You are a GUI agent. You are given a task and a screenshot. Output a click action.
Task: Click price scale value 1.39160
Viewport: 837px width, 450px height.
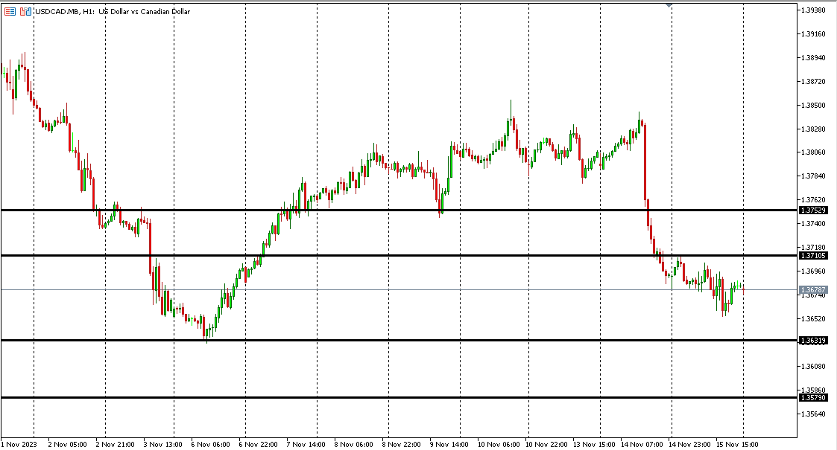click(813, 34)
